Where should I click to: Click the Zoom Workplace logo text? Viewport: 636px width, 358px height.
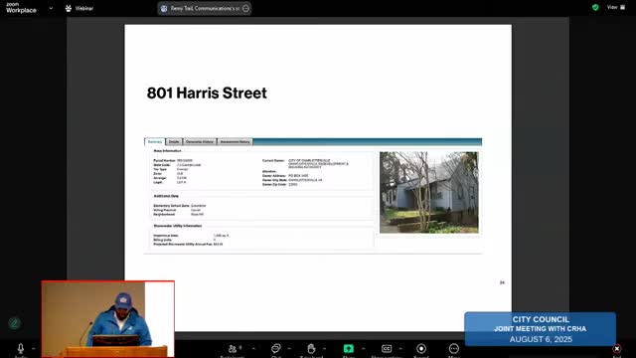tap(21, 8)
